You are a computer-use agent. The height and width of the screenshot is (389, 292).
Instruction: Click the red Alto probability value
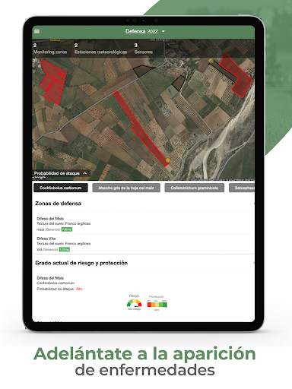coord(79,289)
